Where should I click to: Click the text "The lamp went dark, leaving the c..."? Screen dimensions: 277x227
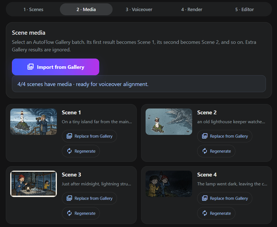232,184
